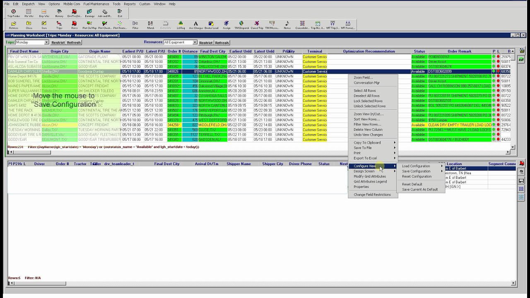Click the Filter toolbar icon
This screenshot has width=530, height=298.
[135, 25]
